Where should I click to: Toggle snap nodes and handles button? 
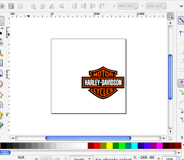pyautogui.click(x=181, y=83)
